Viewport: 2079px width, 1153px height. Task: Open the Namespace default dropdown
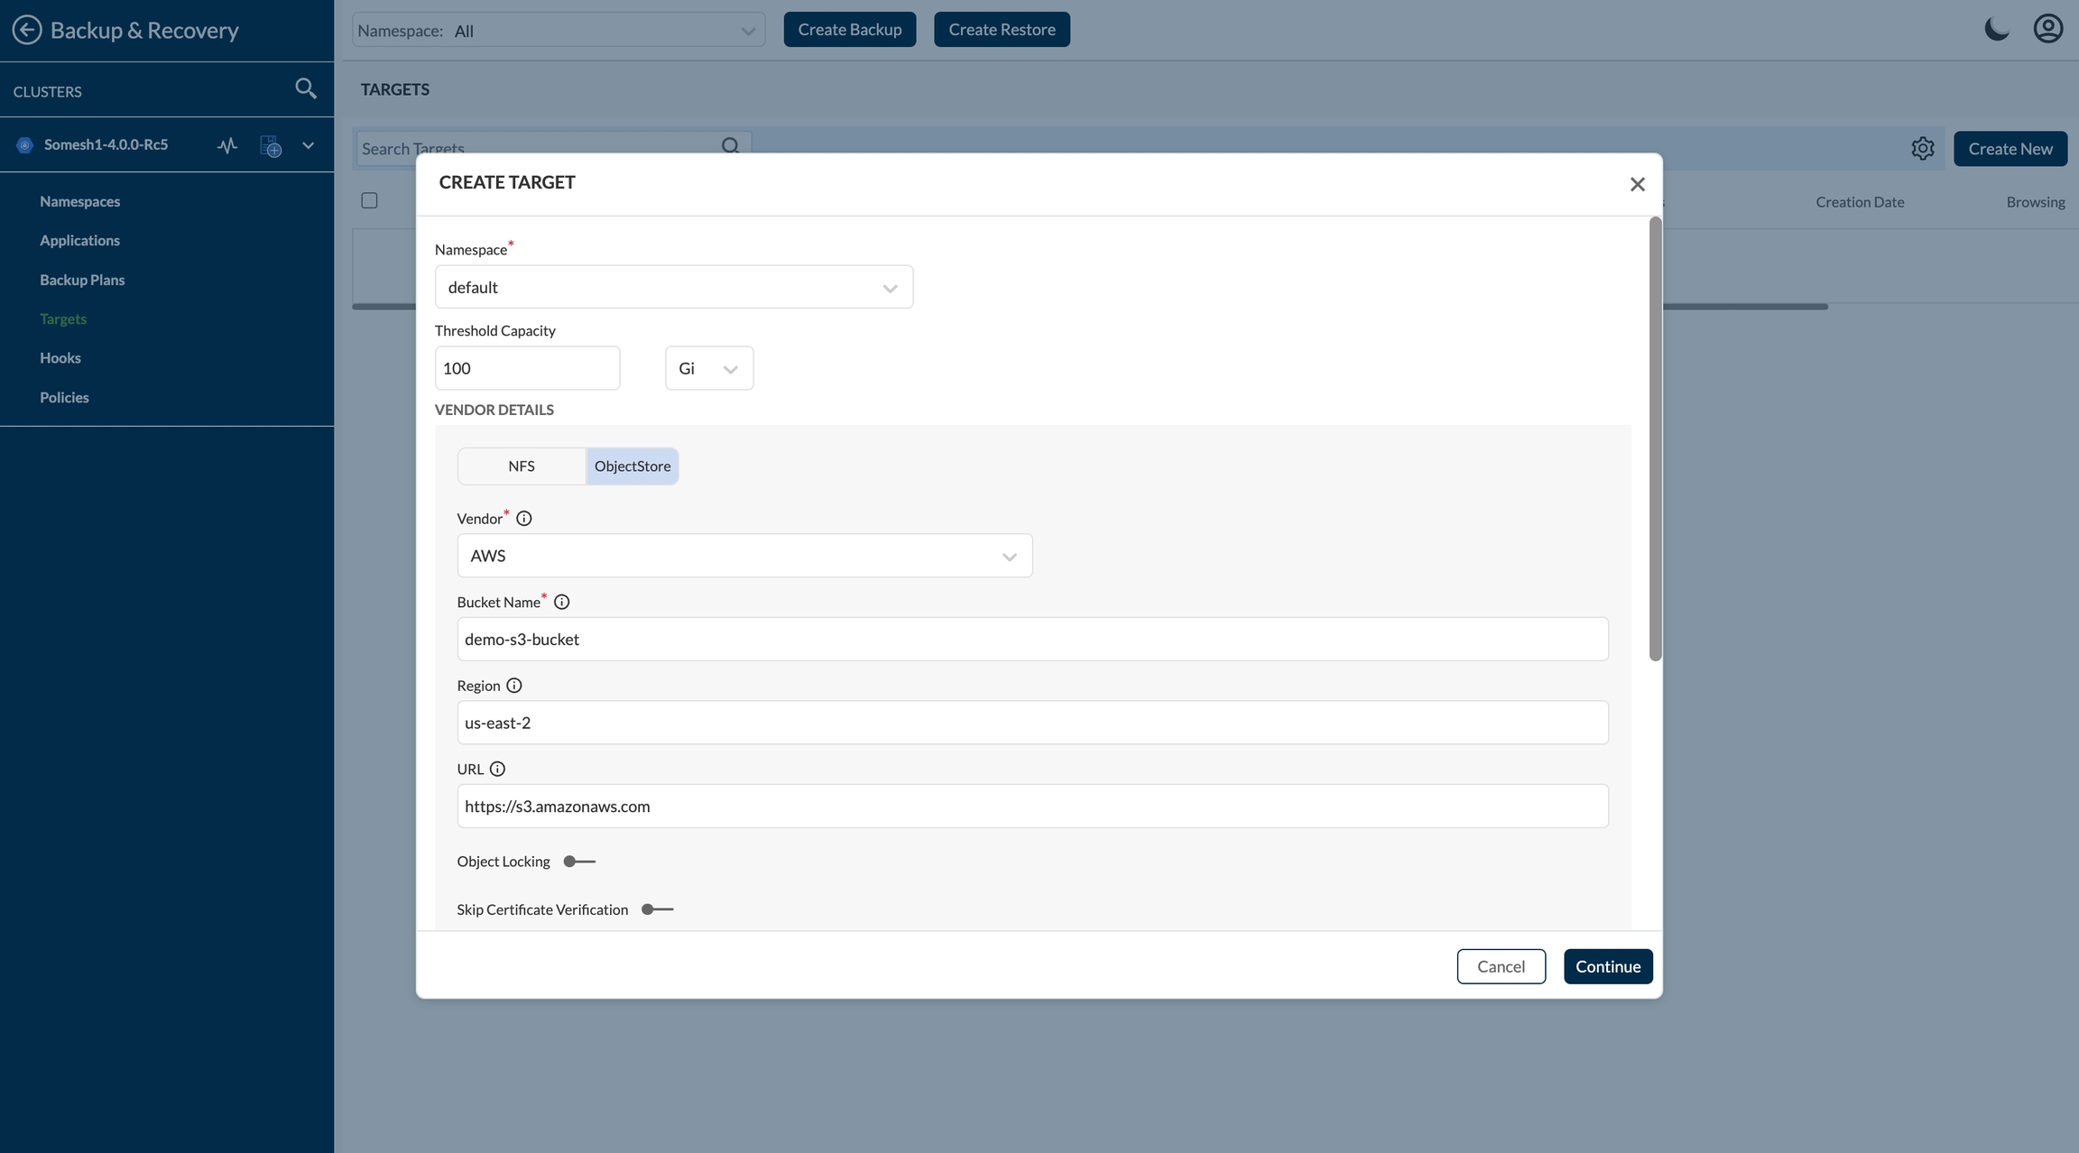click(x=673, y=287)
